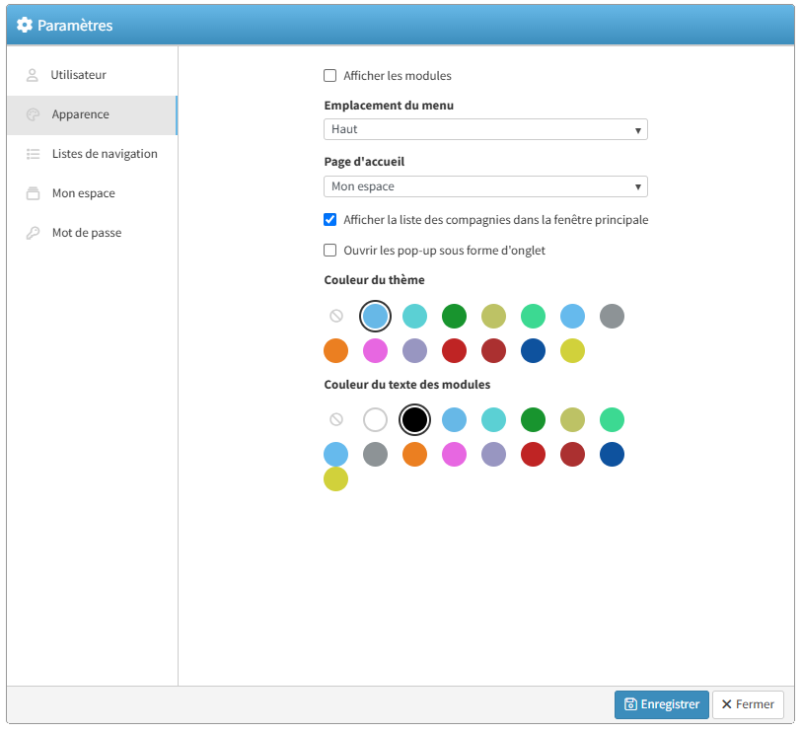
Task: Select olive module text color
Action: tap(573, 420)
